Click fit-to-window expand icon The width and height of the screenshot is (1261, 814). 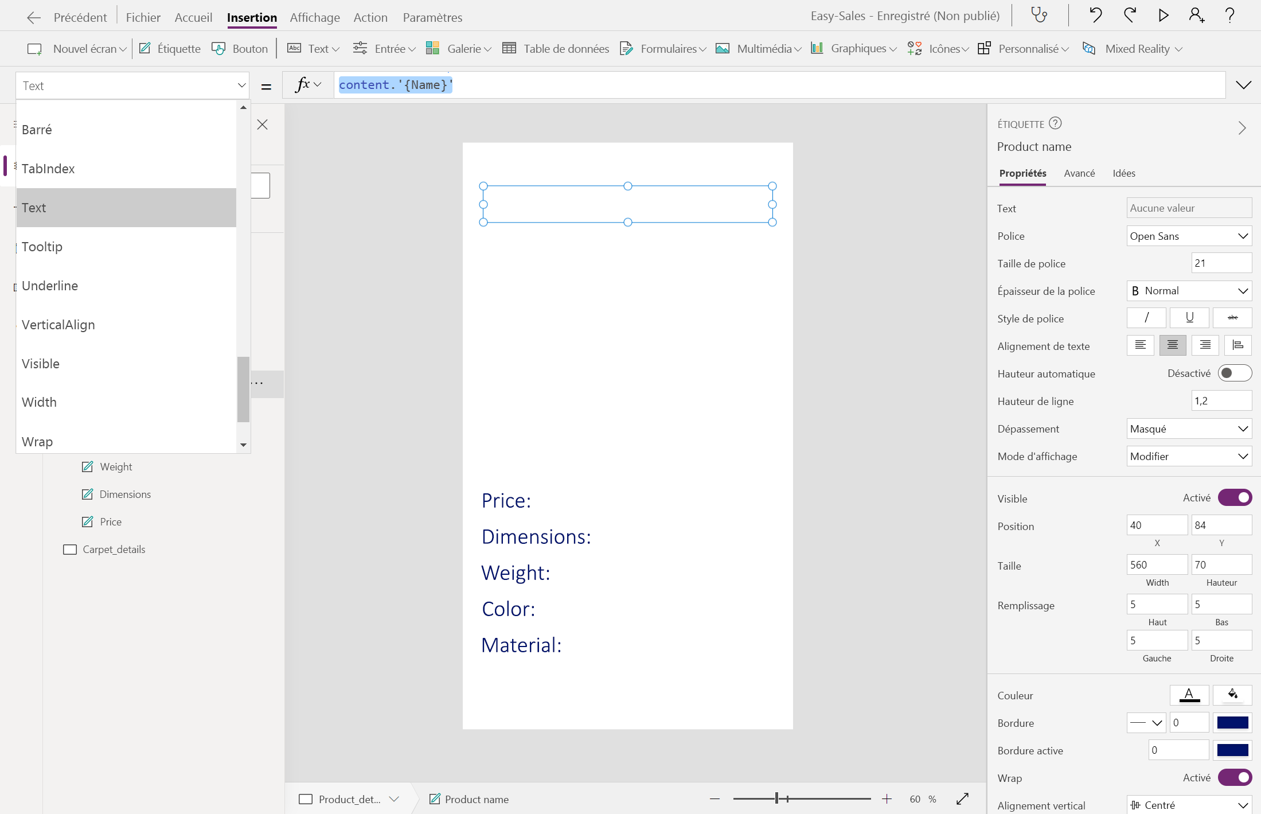[962, 799]
